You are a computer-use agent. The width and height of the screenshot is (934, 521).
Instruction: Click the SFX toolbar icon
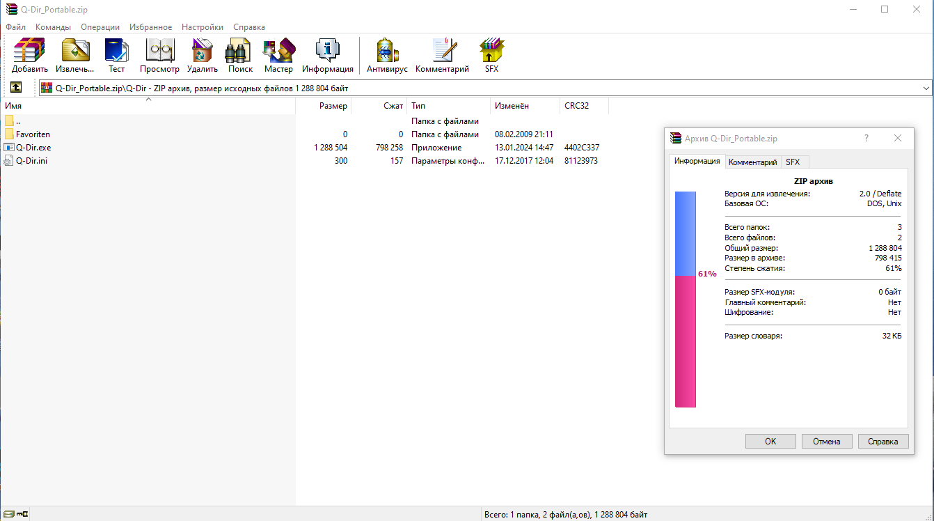click(x=491, y=51)
